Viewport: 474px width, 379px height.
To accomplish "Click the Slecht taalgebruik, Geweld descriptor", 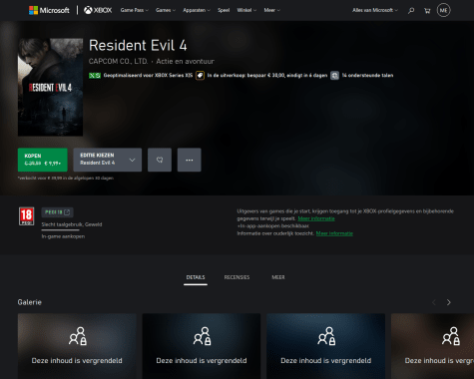I will click(72, 224).
